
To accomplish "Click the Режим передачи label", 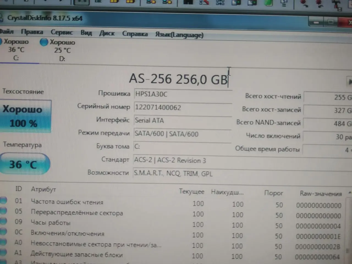I will [x=104, y=133].
